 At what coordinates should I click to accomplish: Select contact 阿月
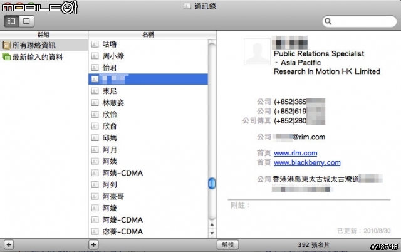coord(148,150)
